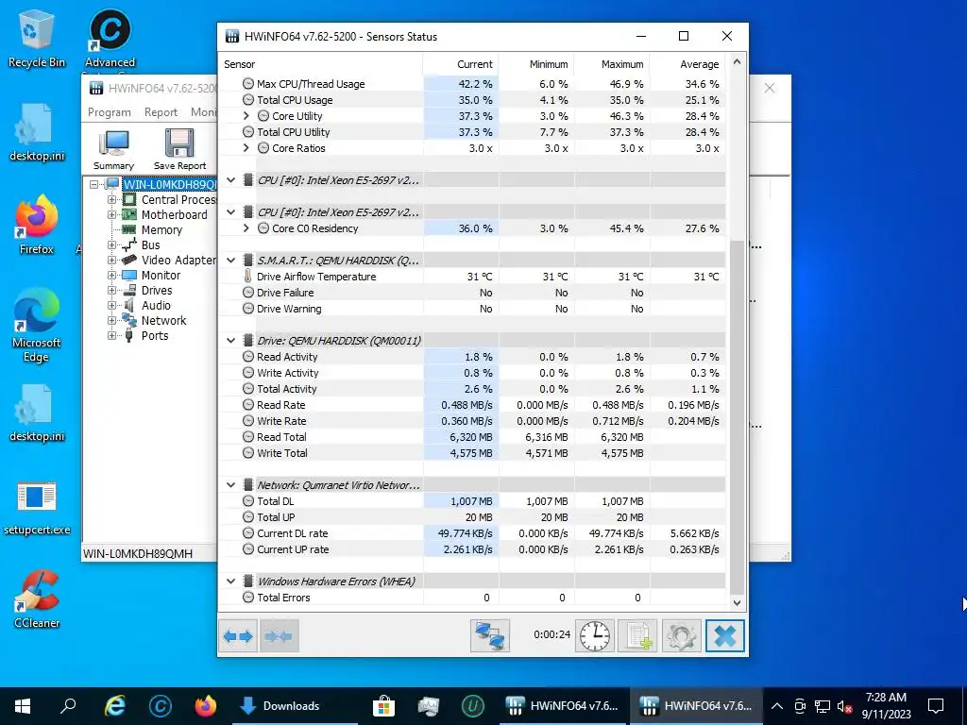Select Audio in the tree
967x725 pixels.
156,305
